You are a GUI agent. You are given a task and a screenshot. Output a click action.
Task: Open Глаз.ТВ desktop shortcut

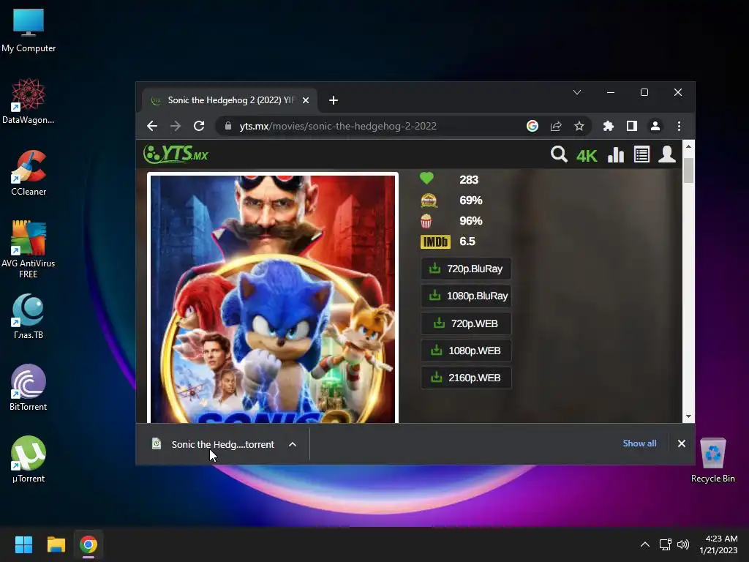(x=29, y=316)
